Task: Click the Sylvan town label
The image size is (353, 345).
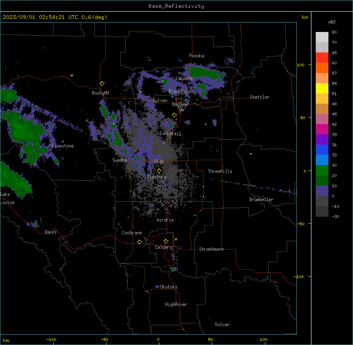Action: (160, 100)
